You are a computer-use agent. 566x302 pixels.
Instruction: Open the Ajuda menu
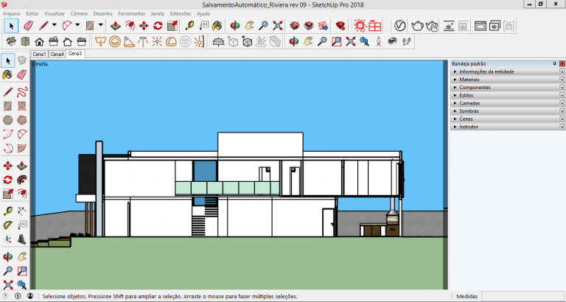(203, 14)
